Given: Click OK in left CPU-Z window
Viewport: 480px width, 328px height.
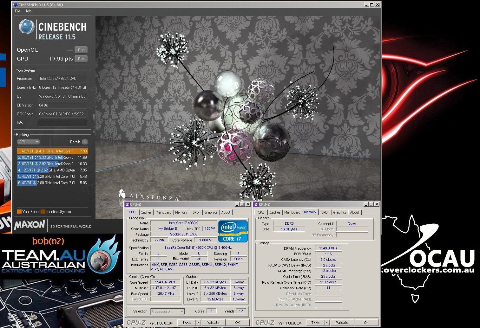Looking at the screenshot, I should (x=237, y=323).
